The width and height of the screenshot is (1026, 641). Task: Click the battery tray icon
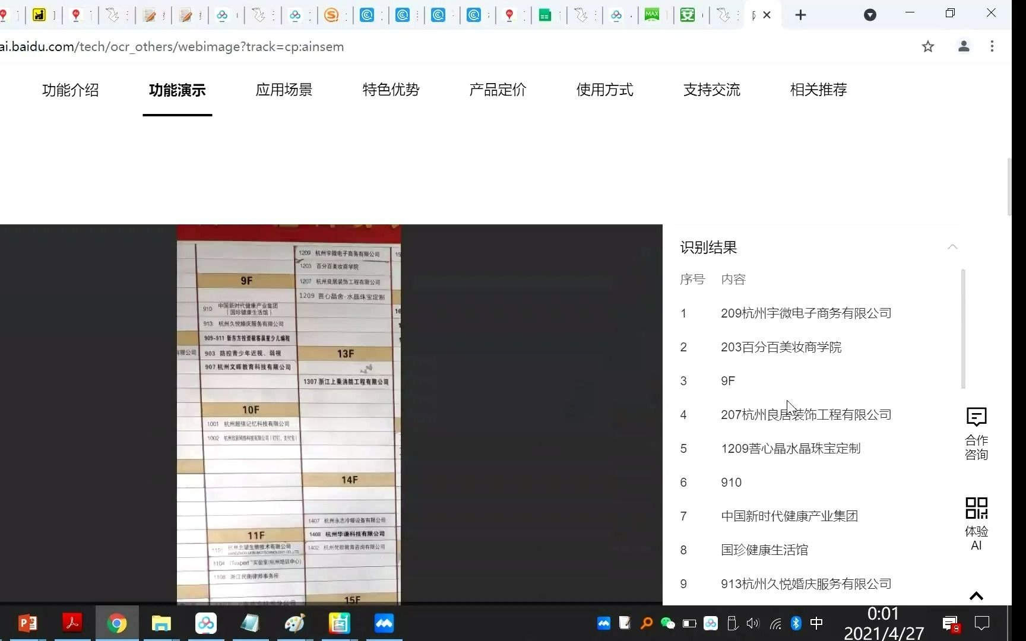(x=689, y=623)
